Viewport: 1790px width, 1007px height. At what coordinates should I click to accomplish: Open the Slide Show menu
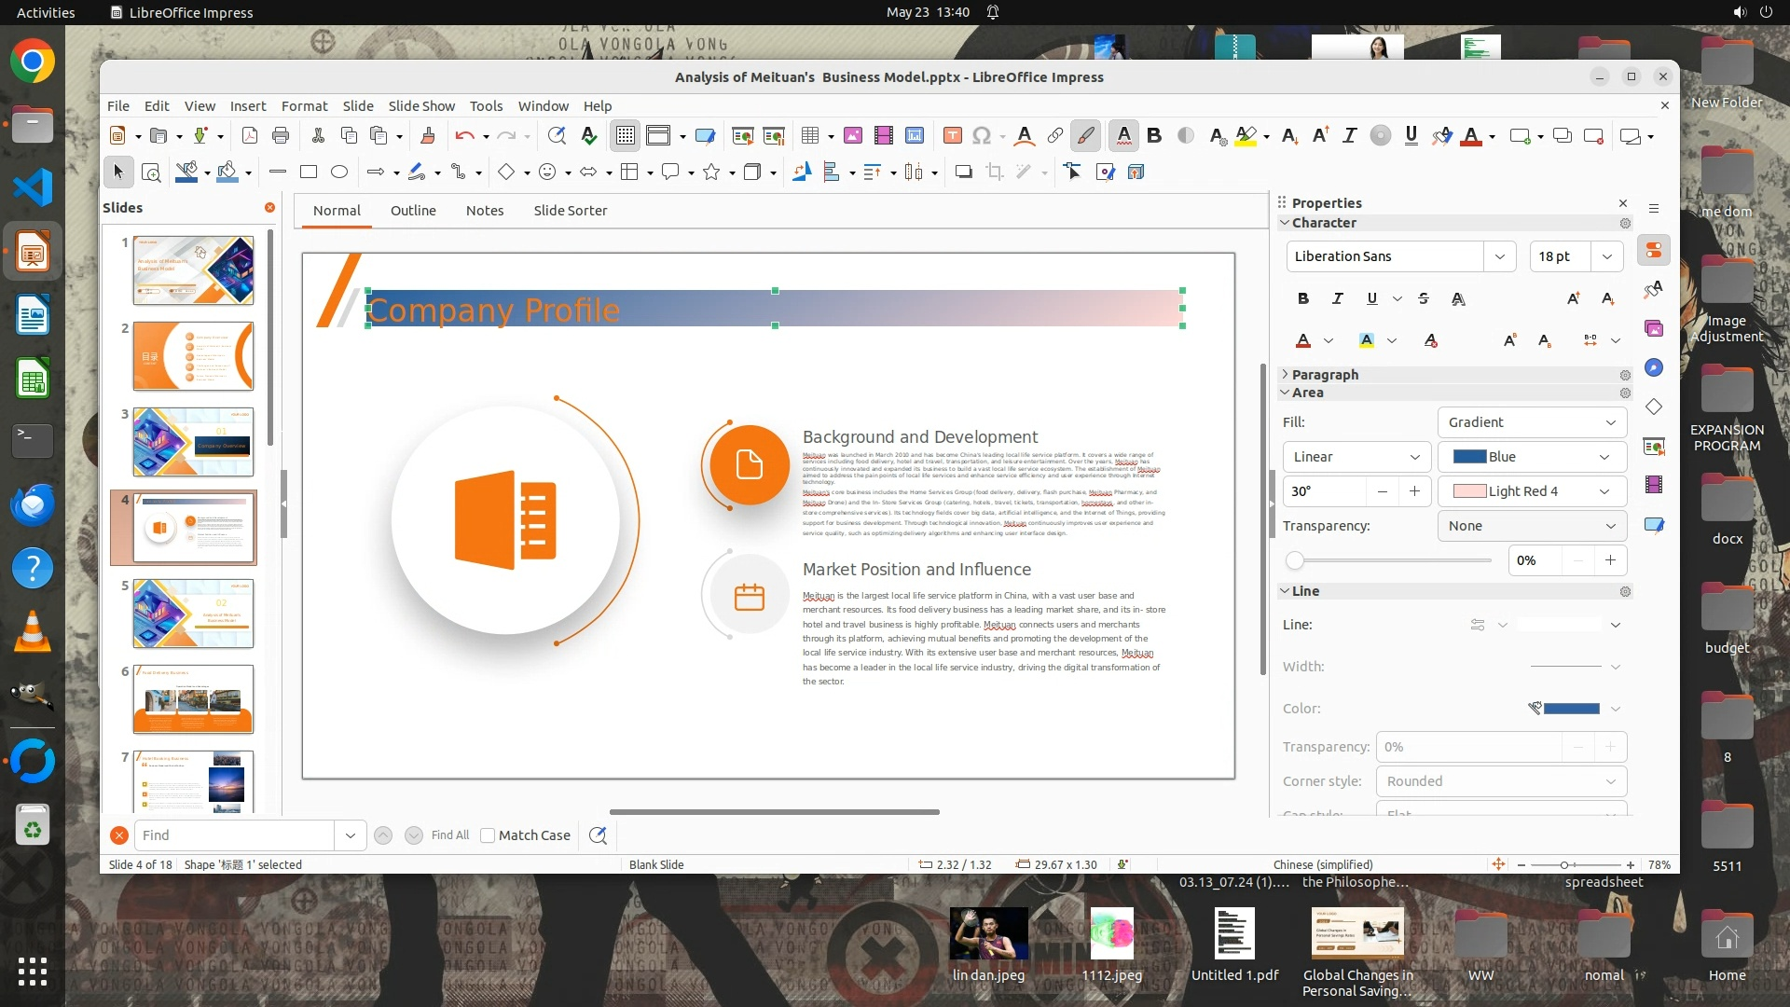[x=421, y=106]
